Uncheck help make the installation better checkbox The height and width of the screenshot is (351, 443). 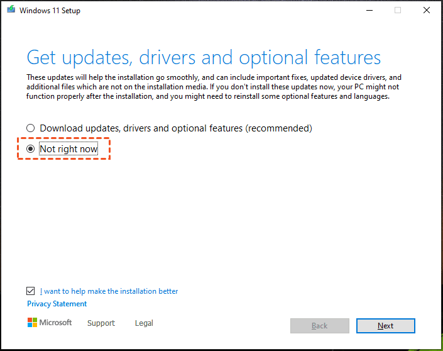[x=31, y=291]
